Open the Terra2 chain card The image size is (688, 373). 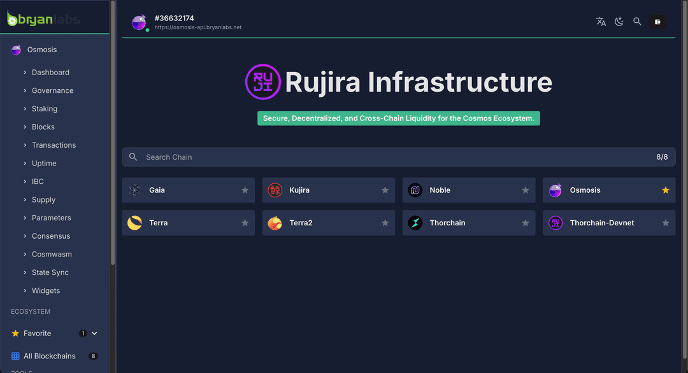pos(329,223)
